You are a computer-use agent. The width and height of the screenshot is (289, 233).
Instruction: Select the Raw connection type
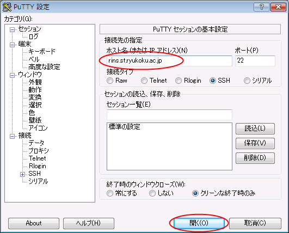coord(110,81)
